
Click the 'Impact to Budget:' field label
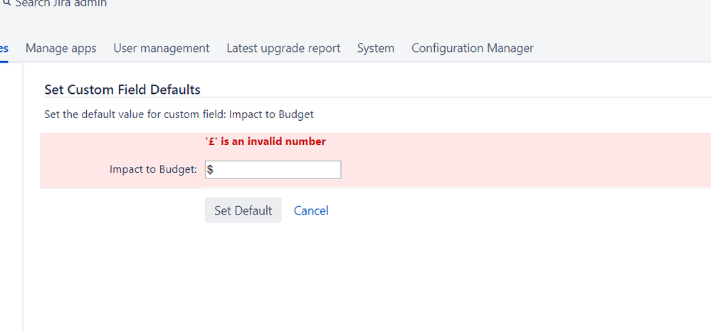pos(152,170)
